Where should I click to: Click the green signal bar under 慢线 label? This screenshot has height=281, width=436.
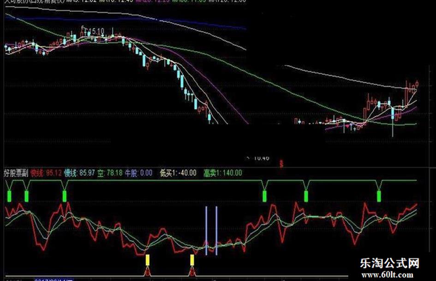coord(65,196)
